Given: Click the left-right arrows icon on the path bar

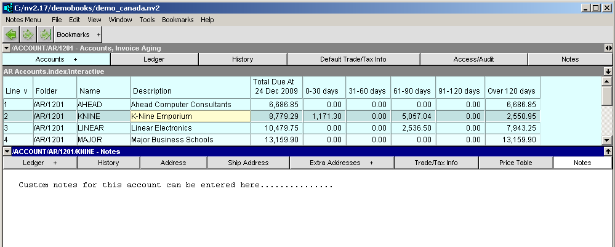Looking at the screenshot, I should 608,48.
